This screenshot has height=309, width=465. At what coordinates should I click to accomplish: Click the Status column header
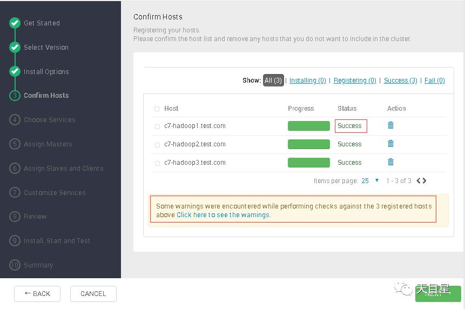click(347, 108)
